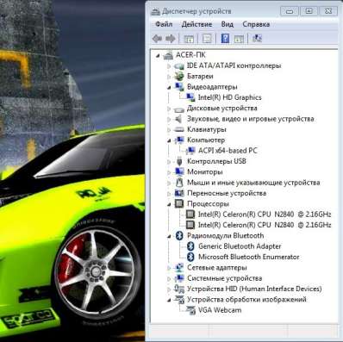Open the Файл menu
Image resolution: width=343 pixels, height=342 pixels.
click(x=164, y=24)
